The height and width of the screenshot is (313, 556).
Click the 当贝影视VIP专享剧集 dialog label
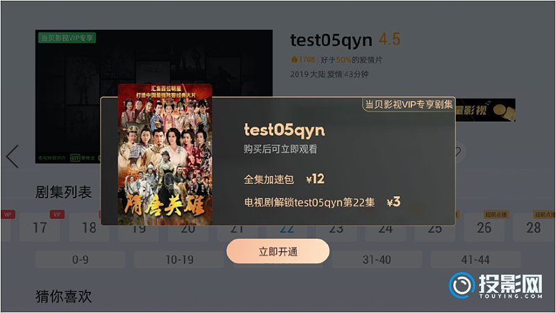409,104
